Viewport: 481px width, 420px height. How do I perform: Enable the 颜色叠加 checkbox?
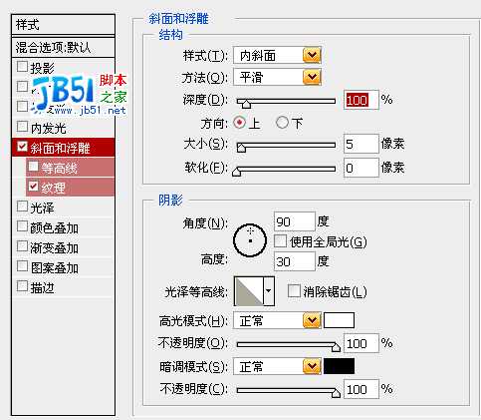pos(22,226)
